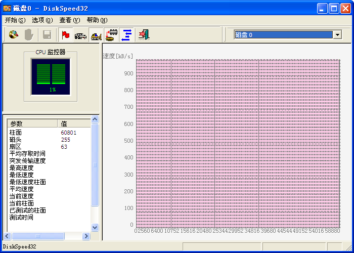Click the 值 column header
The image size is (354, 253).
coord(73,123)
